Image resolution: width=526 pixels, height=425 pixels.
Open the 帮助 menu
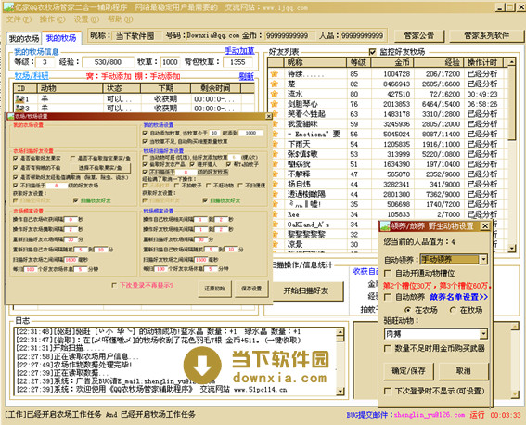[120, 19]
